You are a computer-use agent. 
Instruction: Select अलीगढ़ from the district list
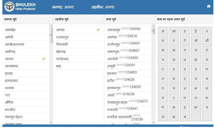point(11,52)
